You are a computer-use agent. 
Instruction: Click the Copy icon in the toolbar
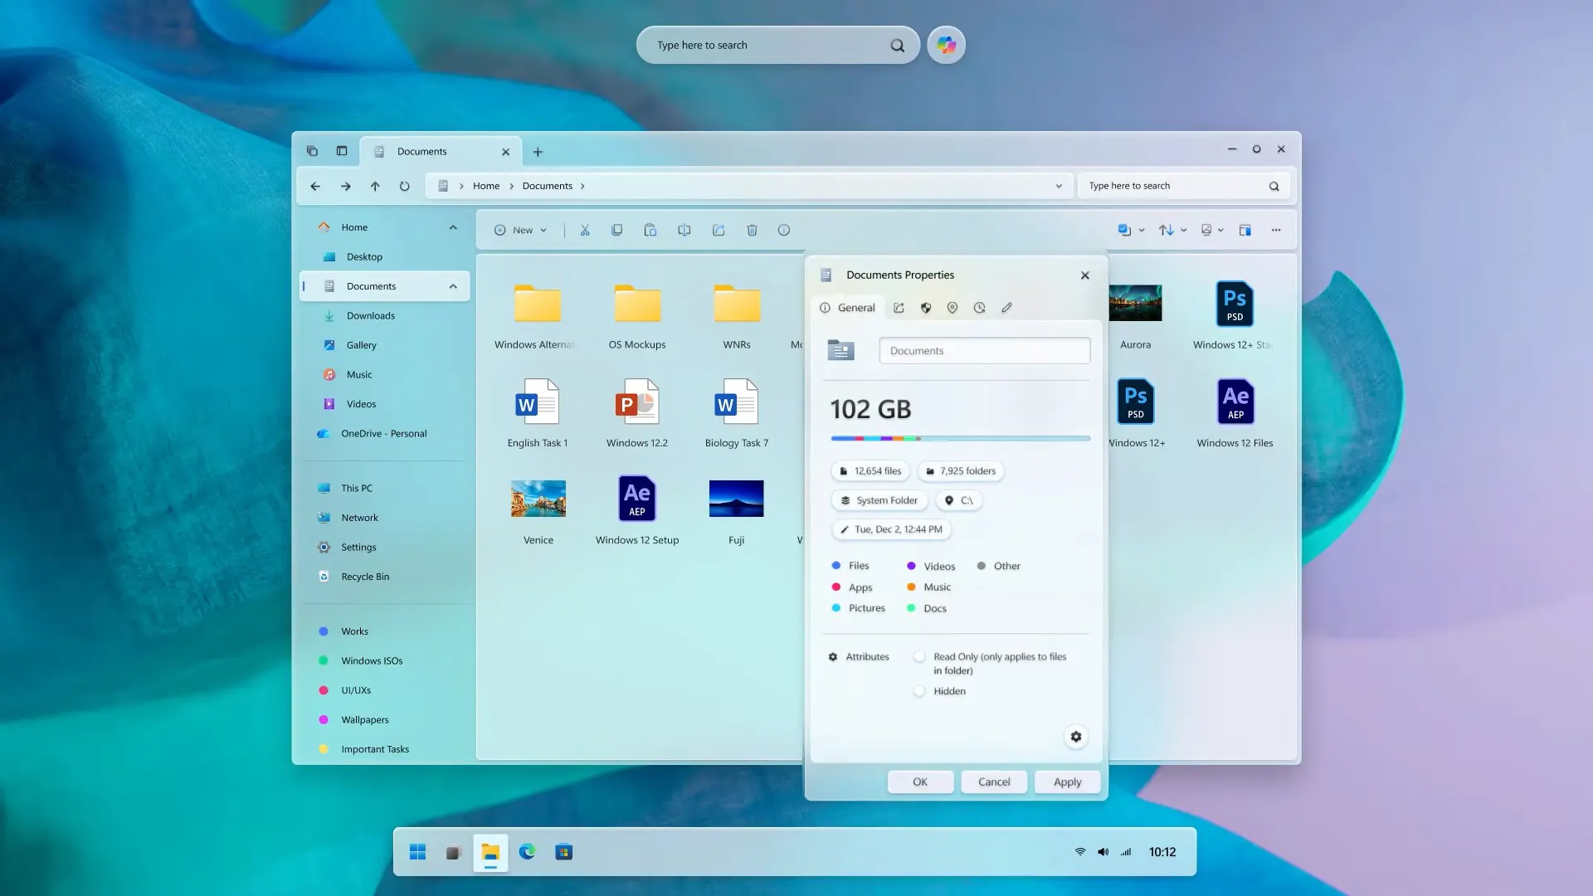(617, 230)
